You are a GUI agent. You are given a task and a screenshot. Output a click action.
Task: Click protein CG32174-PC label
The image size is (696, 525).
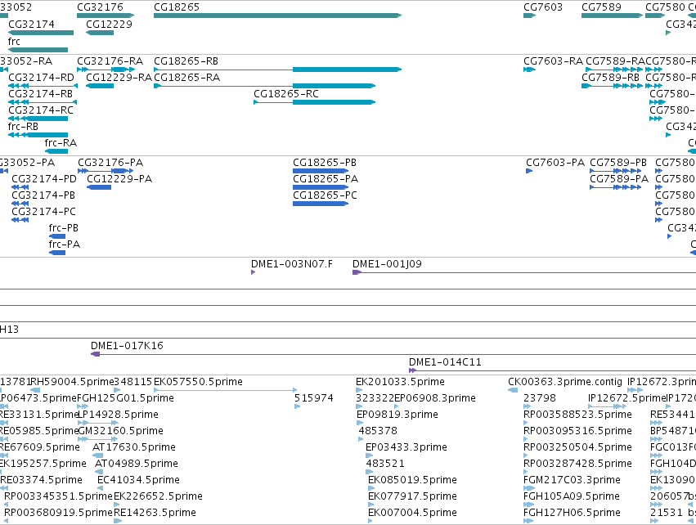(x=43, y=212)
